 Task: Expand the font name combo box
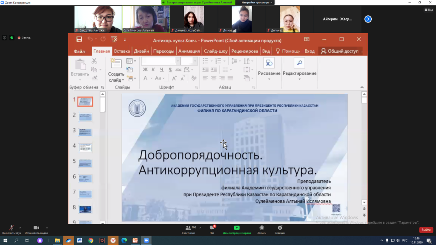(x=178, y=61)
